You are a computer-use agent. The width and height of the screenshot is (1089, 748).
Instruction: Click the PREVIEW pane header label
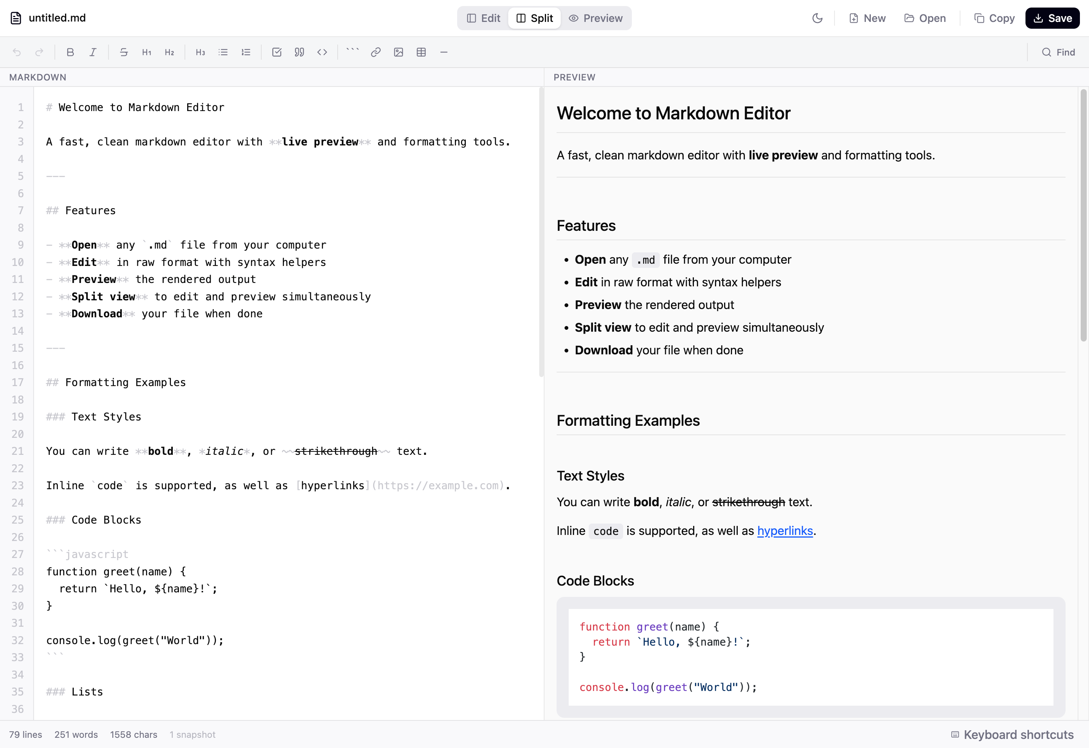point(574,77)
